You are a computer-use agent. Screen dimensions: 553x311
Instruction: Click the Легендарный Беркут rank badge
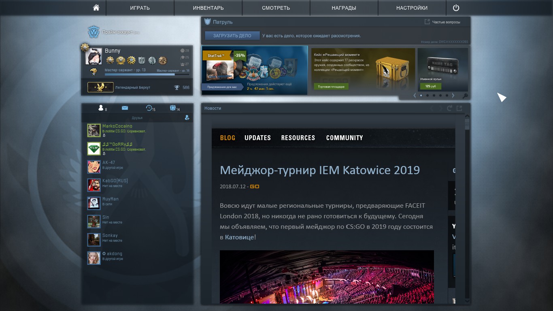(100, 87)
